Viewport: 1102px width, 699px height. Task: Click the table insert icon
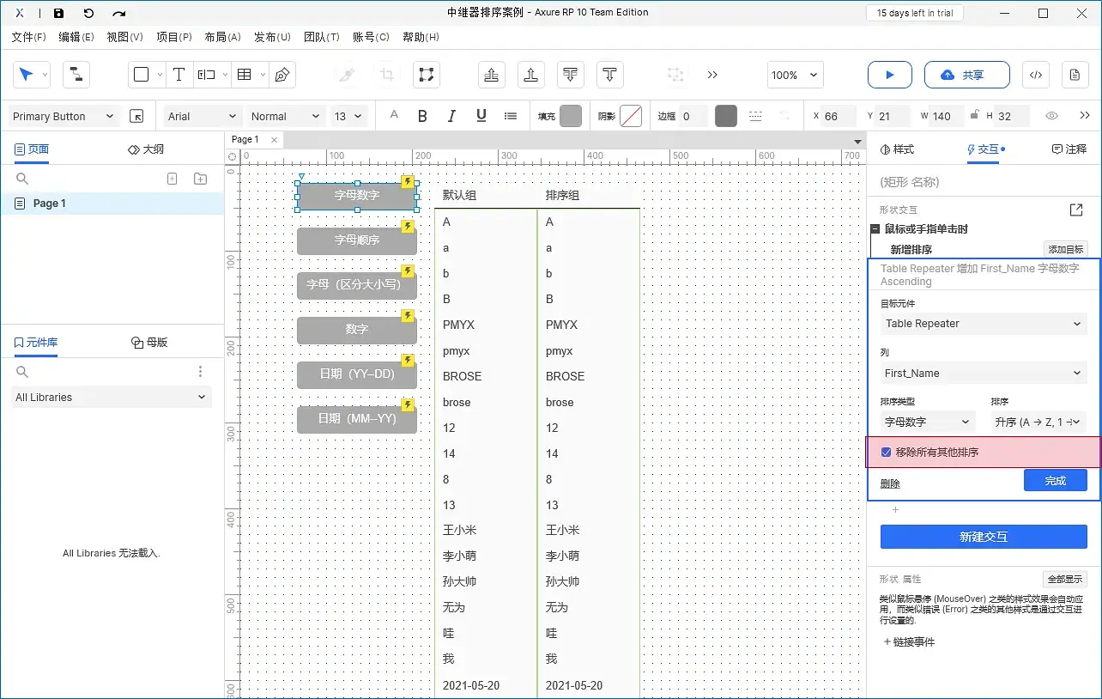245,75
